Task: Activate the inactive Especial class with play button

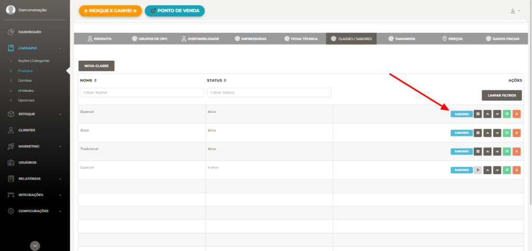Action: [x=478, y=170]
